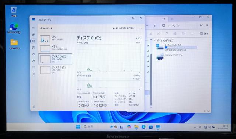
Task: Select ディスク 1 (E:) USB item
Action: point(55,70)
